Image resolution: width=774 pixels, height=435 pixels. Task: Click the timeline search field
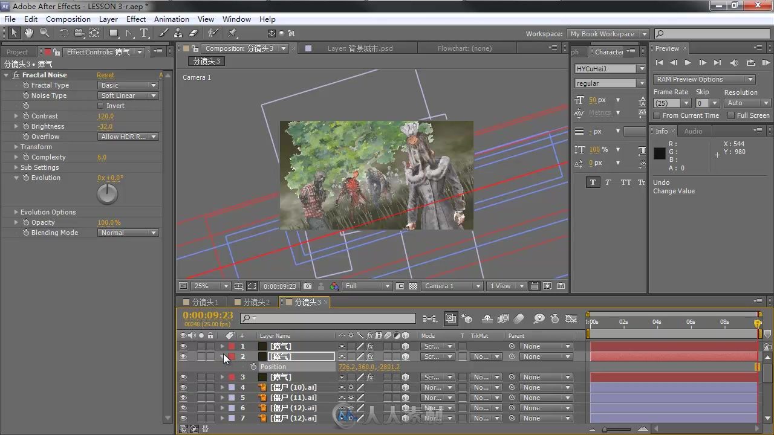328,318
